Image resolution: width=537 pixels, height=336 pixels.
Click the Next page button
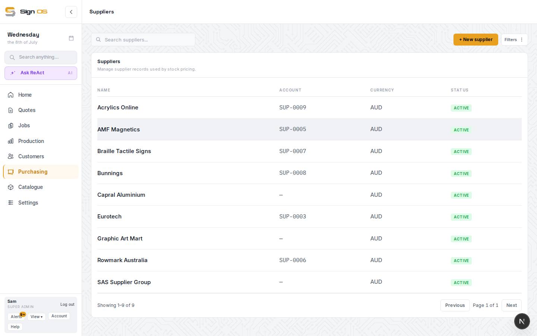(512, 305)
